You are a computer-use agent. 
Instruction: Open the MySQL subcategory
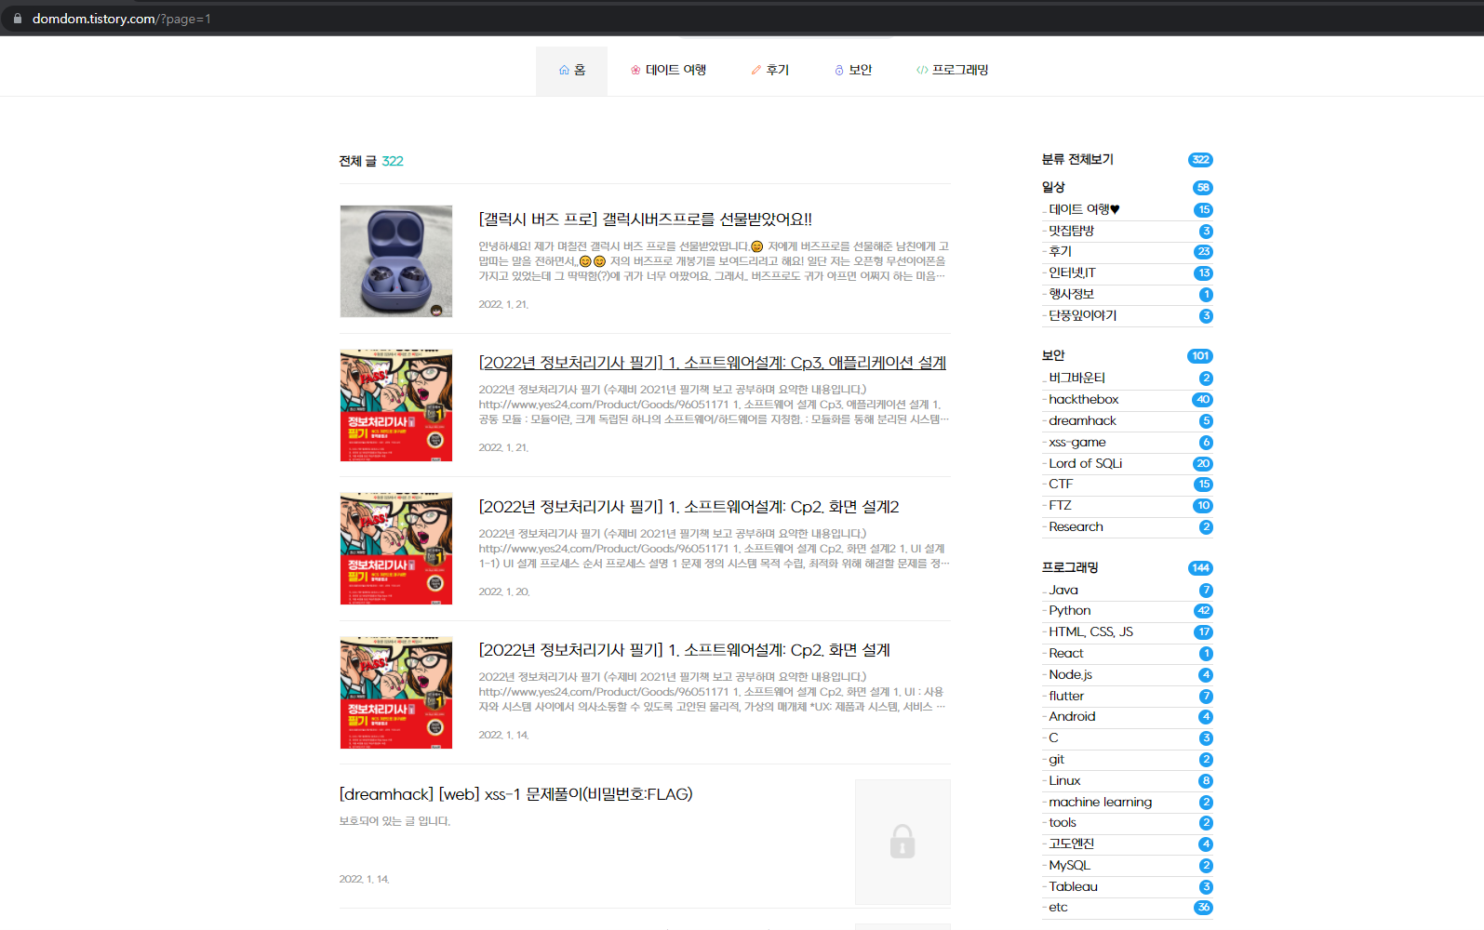[1070, 866]
